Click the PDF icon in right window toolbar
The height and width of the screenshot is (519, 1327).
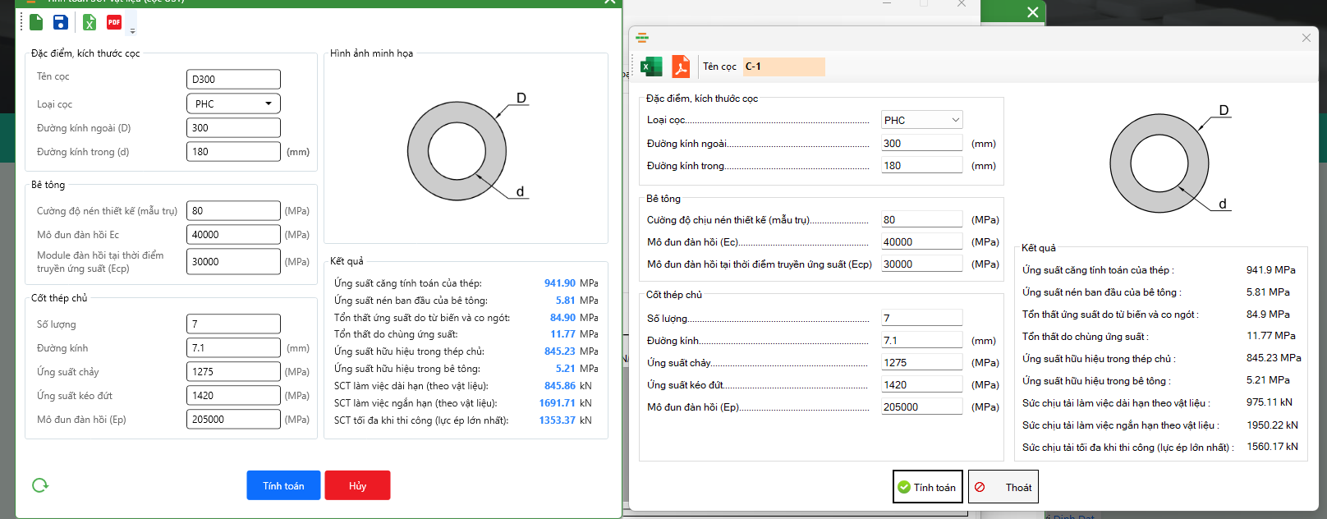pos(681,67)
